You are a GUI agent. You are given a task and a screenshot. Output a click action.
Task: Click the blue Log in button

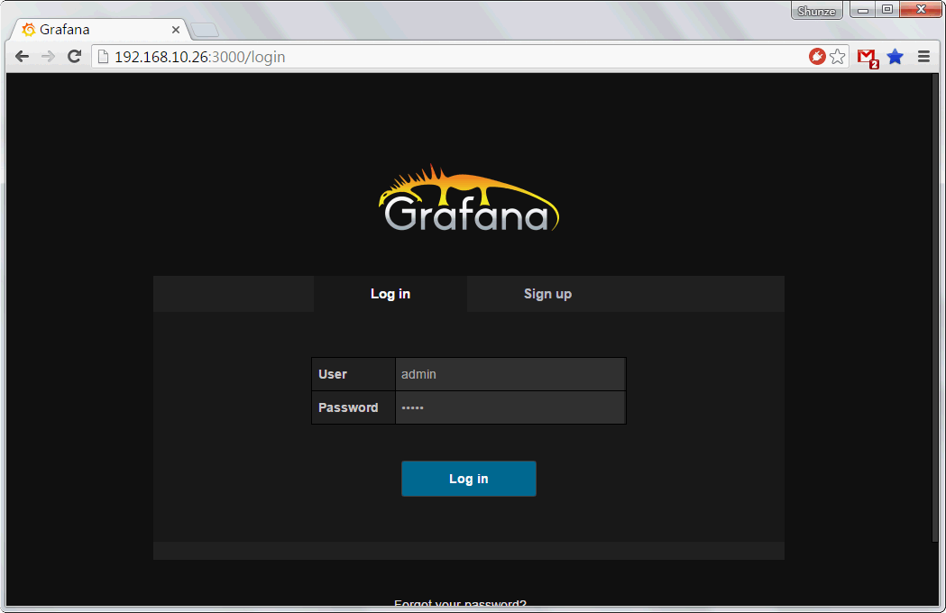(x=469, y=479)
